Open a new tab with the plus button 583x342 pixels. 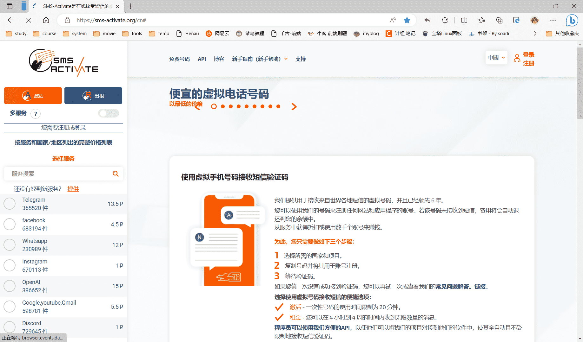click(x=131, y=6)
